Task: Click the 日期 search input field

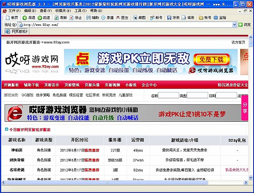Action: point(226,95)
